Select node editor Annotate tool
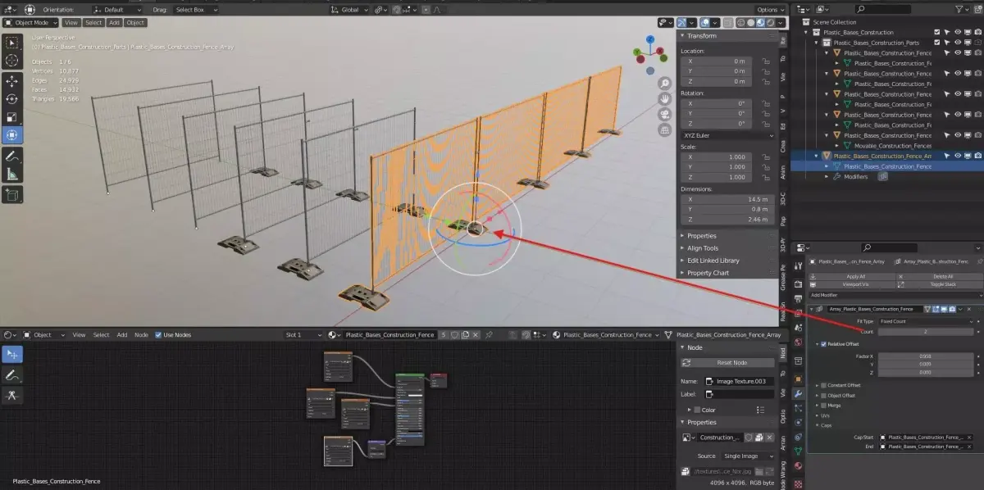Viewport: 984px width, 490px height. pyautogui.click(x=12, y=375)
